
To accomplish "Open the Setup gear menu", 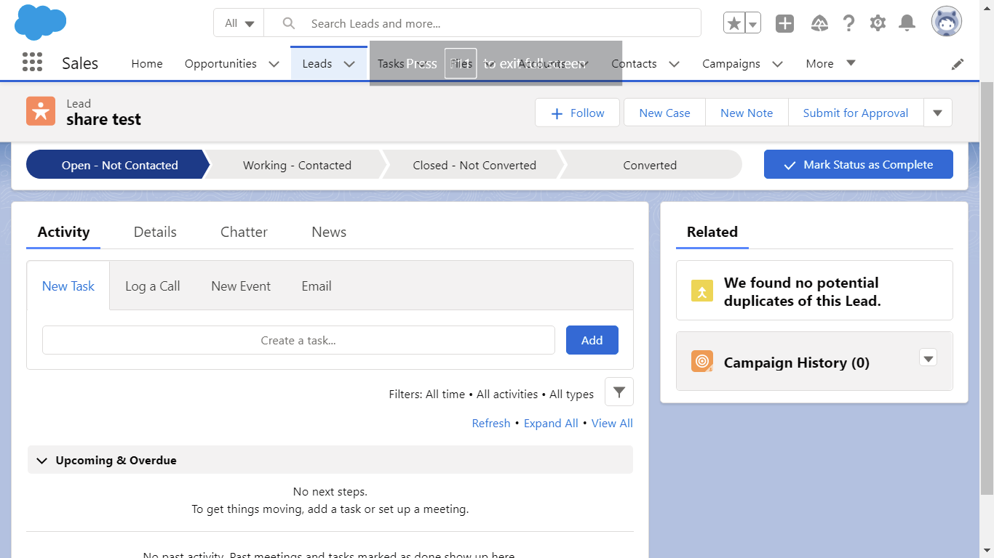I will (x=878, y=23).
